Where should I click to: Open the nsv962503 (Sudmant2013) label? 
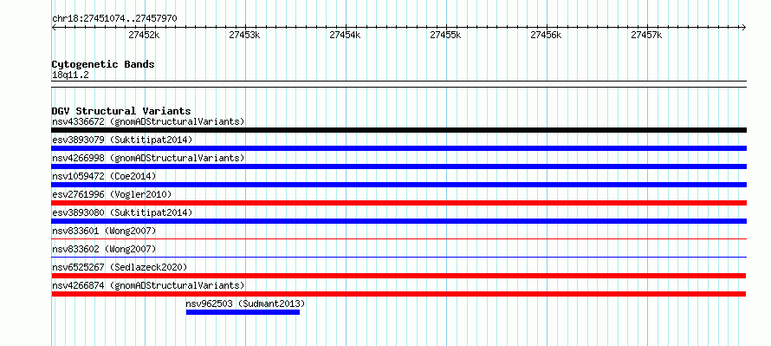[x=245, y=304]
